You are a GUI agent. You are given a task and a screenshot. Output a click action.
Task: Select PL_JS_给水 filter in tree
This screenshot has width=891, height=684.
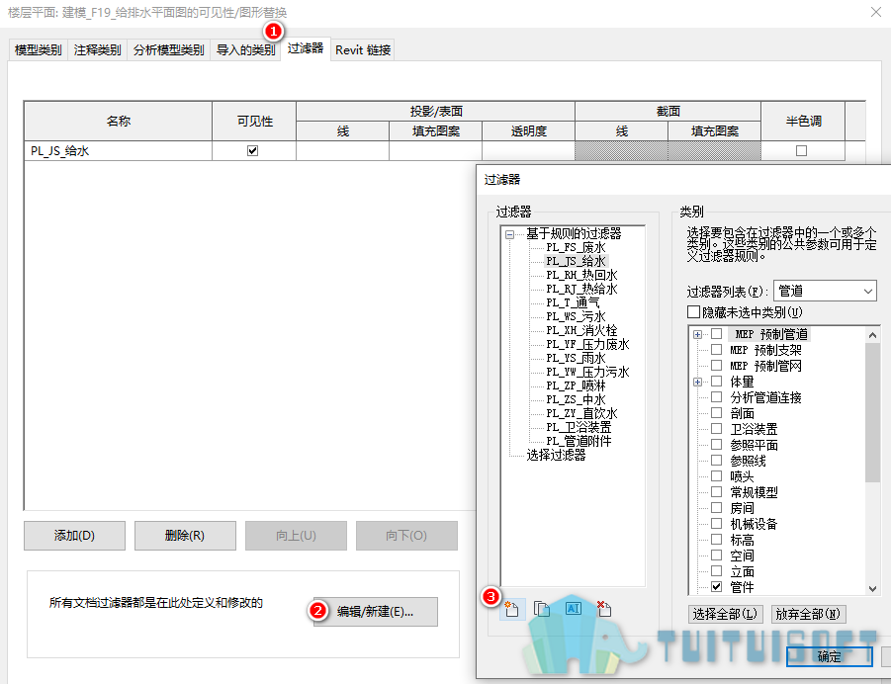[576, 261]
